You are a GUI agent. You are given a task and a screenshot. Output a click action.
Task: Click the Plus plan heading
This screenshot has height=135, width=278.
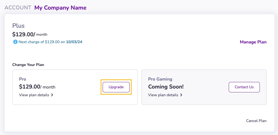pos(18,26)
